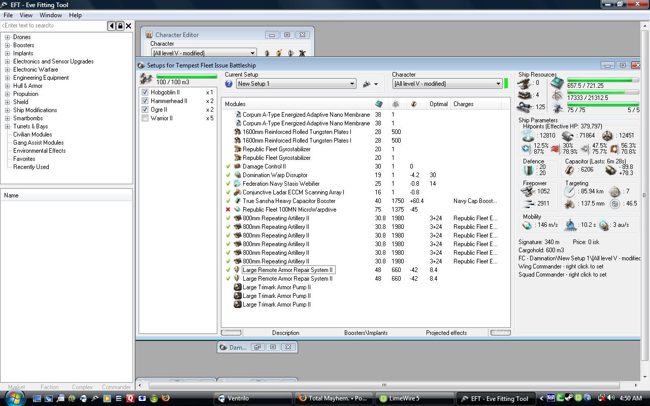Click the lock icon beside the search box
The image size is (650, 406).
click(x=120, y=25)
